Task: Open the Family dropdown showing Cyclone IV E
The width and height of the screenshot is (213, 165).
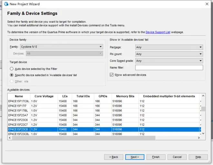Action: pos(62,47)
